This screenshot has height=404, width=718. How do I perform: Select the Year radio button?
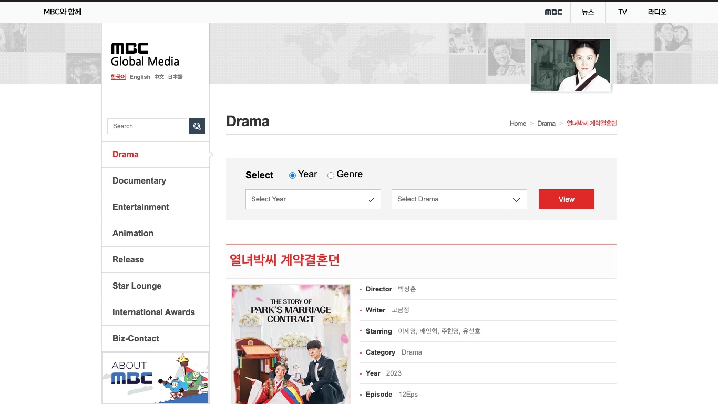click(293, 175)
